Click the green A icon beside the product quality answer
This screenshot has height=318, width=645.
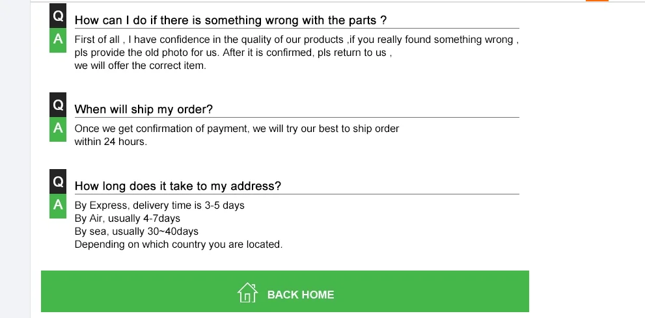pyautogui.click(x=58, y=40)
